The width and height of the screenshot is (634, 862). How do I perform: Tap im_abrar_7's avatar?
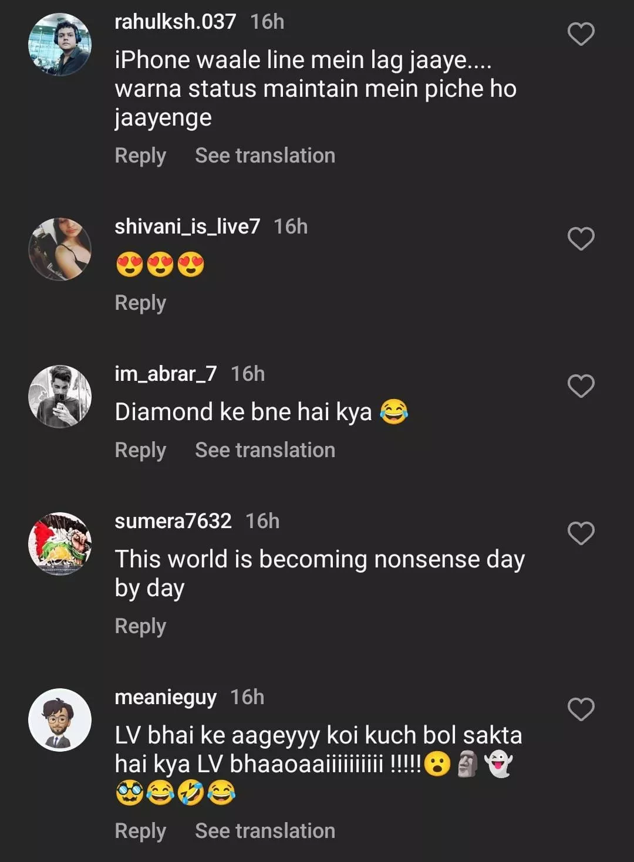[60, 397]
